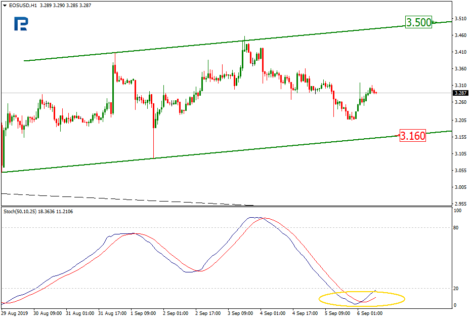Click the 2.955 price scale value
472x319 pixels.
460,204
